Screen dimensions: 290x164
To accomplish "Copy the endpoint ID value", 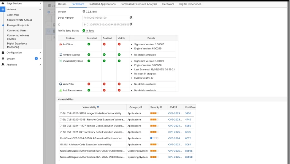I will click(x=131, y=24).
